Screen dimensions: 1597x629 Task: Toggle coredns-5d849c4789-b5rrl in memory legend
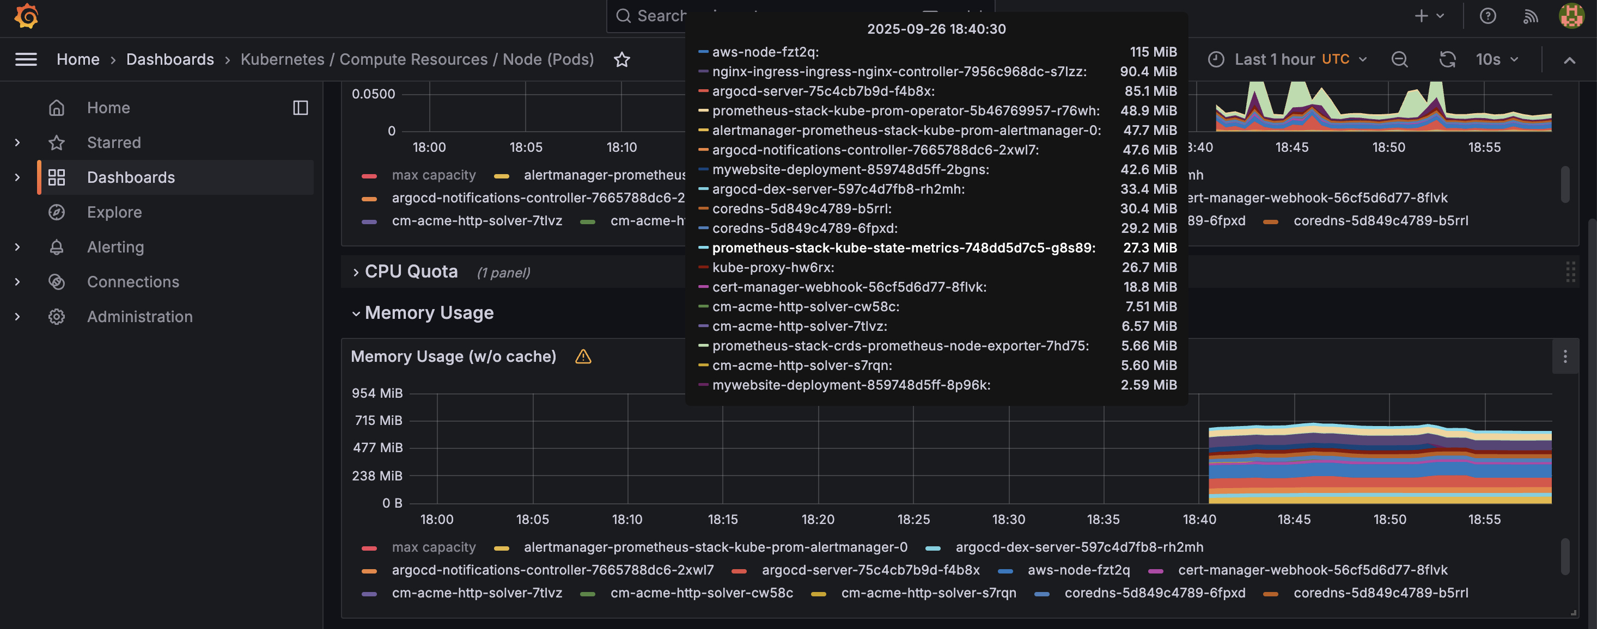(1380, 593)
